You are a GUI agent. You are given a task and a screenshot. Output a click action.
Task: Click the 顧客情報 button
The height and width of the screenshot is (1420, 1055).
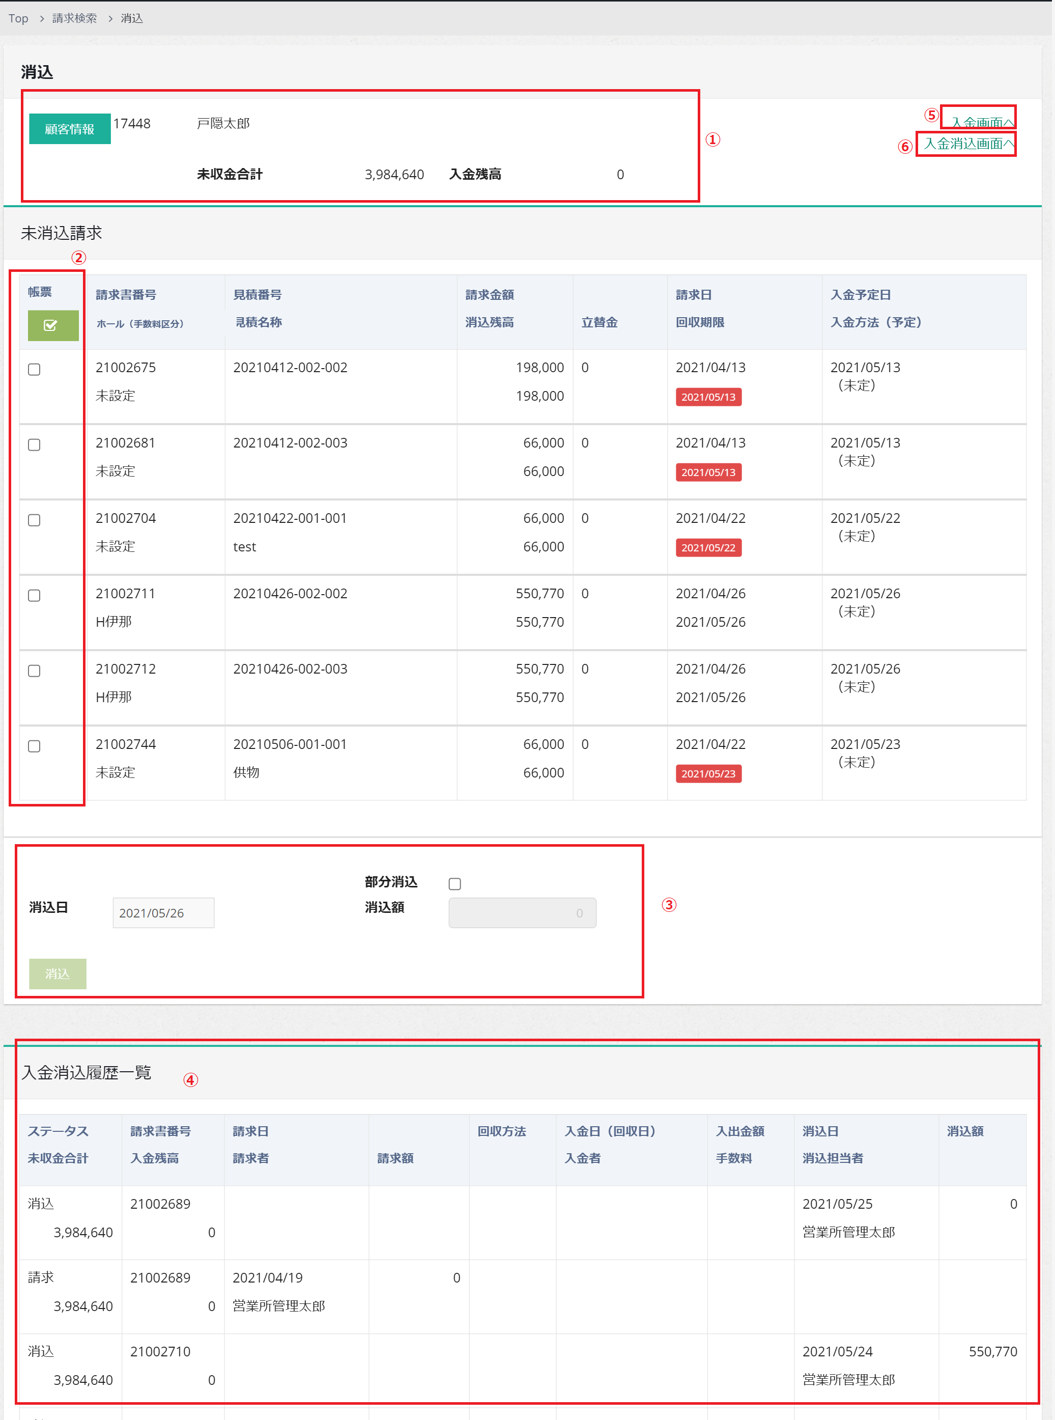pos(70,128)
